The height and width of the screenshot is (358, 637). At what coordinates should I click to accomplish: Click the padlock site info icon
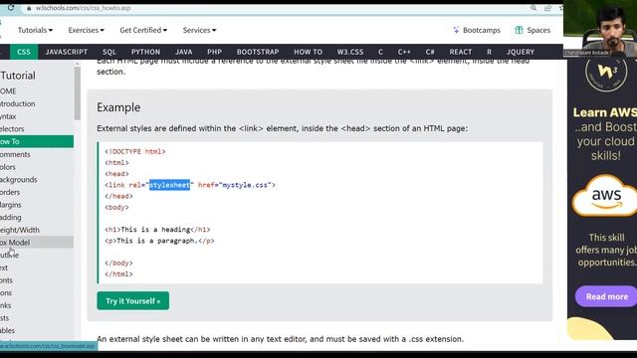coord(29,8)
